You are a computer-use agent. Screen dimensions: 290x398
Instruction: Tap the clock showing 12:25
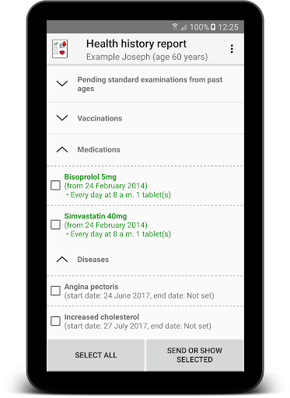[228, 27]
